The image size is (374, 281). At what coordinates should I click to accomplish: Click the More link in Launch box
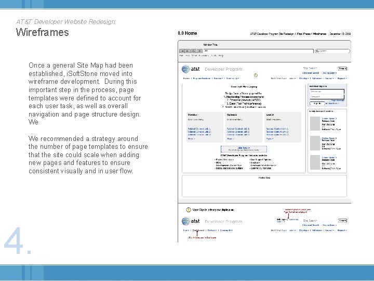(270, 138)
